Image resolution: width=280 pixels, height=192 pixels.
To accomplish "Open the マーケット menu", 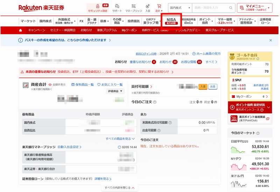I will 28,21.
